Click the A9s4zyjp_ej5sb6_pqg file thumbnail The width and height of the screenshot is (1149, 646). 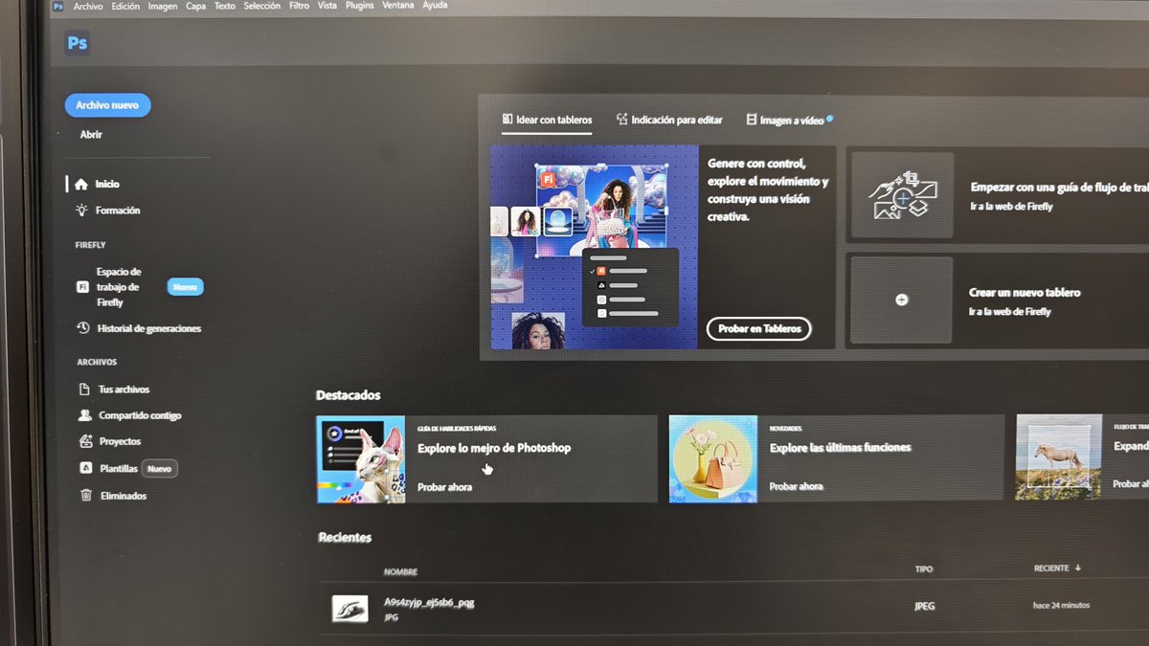[349, 609]
